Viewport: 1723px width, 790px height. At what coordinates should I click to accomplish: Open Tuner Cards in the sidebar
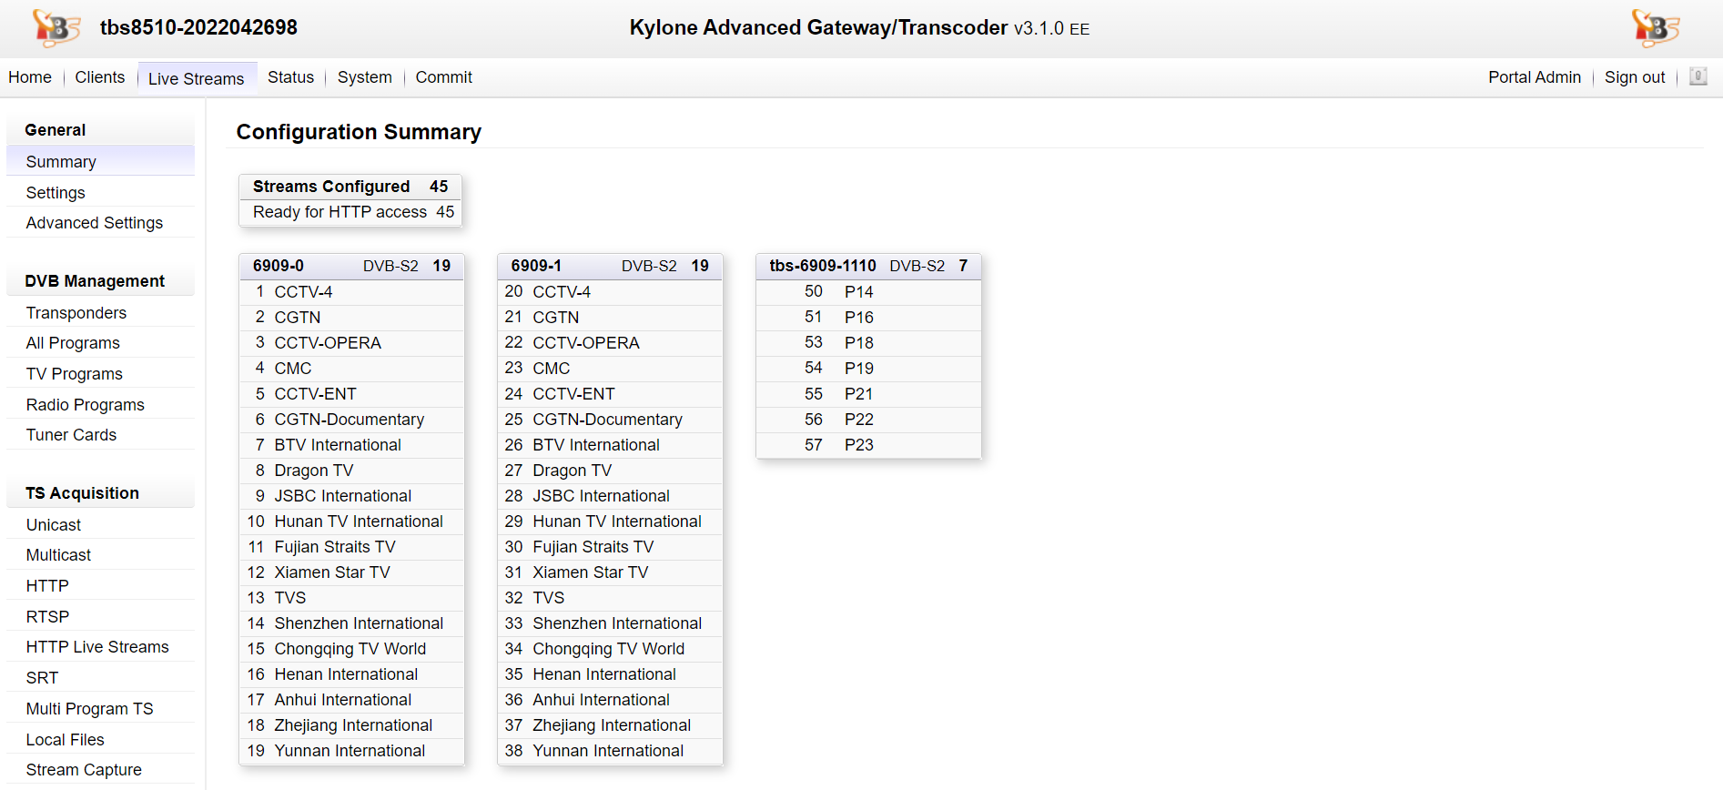click(71, 435)
